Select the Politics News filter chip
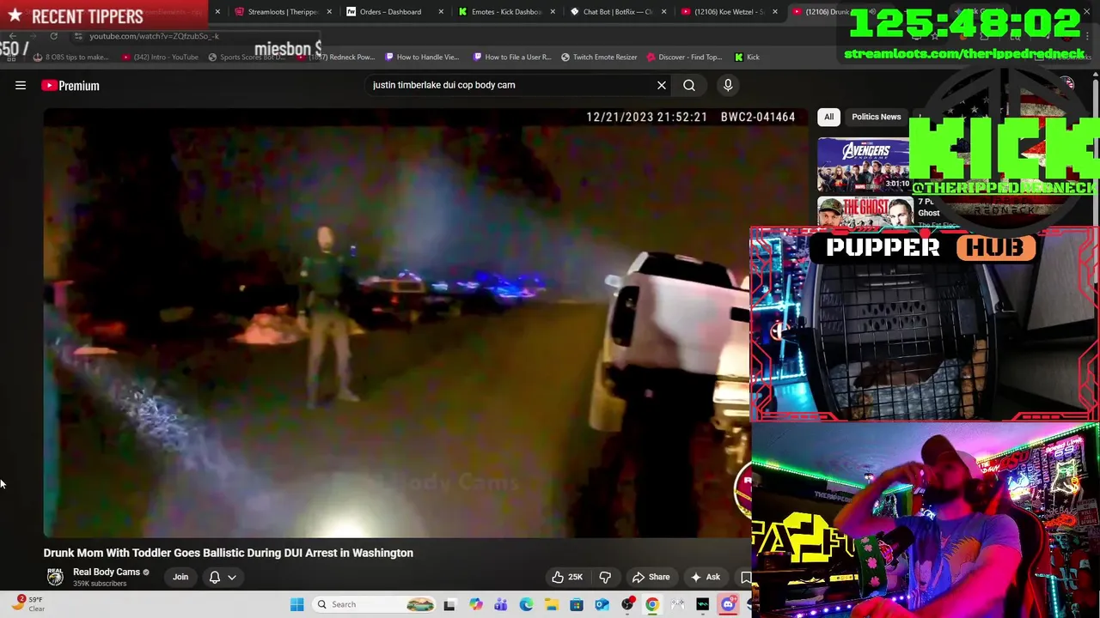The height and width of the screenshot is (618, 1100). pos(876,117)
